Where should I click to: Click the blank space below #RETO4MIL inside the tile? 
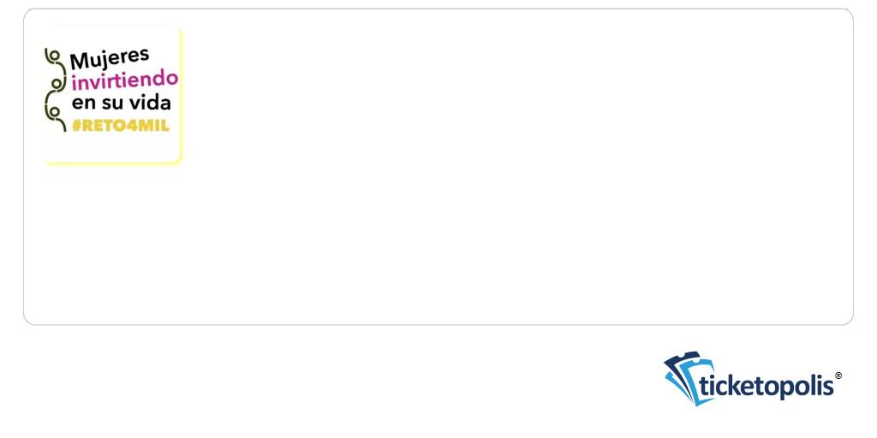click(112, 147)
